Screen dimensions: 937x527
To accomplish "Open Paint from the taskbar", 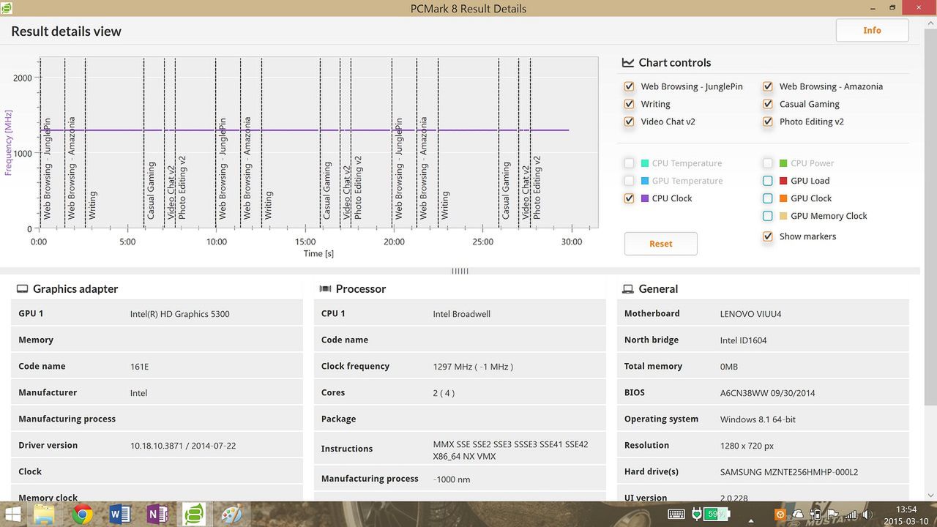I will click(231, 514).
